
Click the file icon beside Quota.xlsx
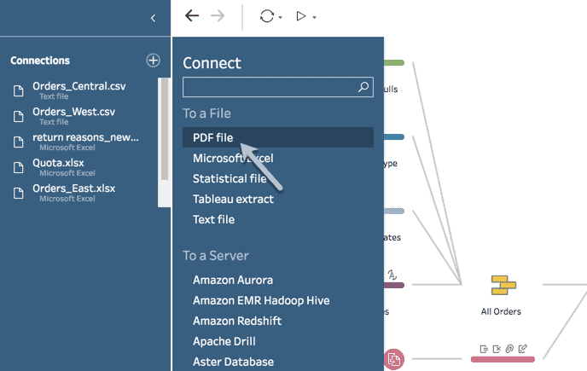(19, 167)
